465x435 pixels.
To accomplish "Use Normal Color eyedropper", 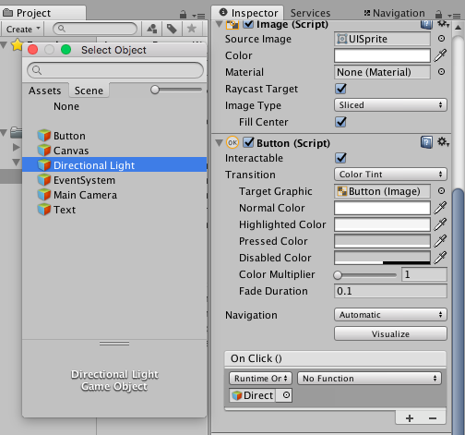I will pyautogui.click(x=440, y=208).
